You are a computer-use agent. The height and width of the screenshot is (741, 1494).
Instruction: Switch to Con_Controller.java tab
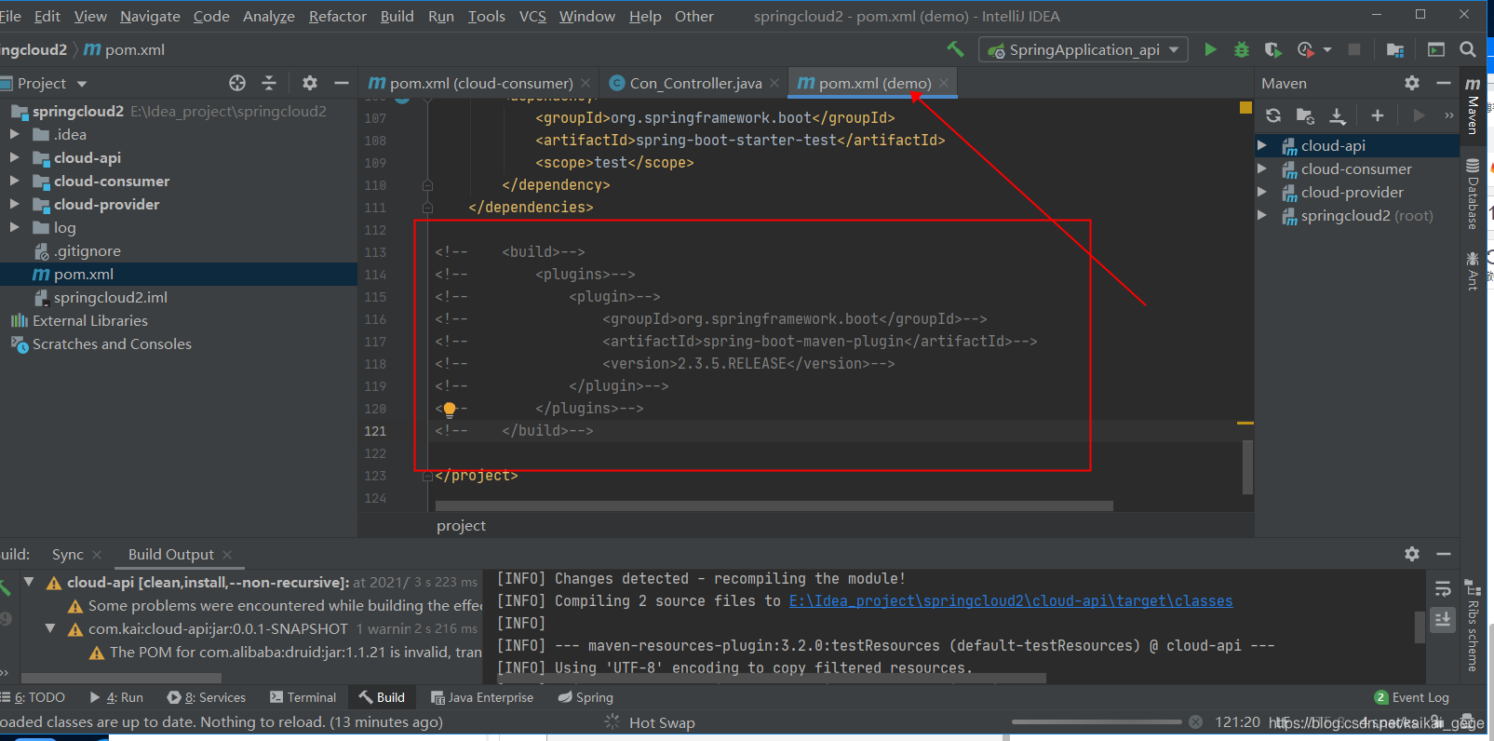pyautogui.click(x=695, y=83)
